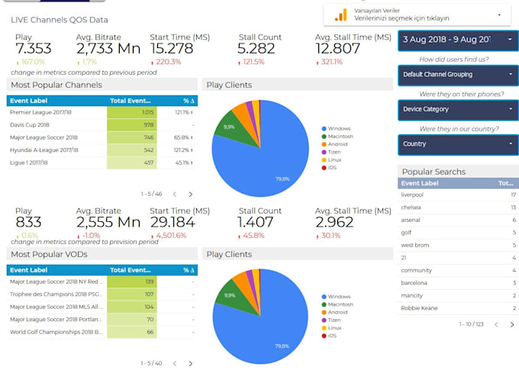Screen dimensions: 519x373
Task: Go to next page of Most Popular VODs
Action: 191,363
